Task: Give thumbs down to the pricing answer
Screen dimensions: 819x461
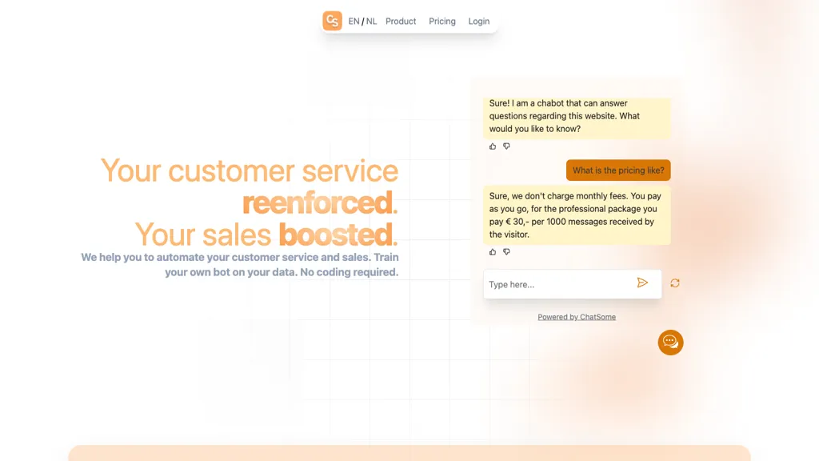Action: [506, 252]
